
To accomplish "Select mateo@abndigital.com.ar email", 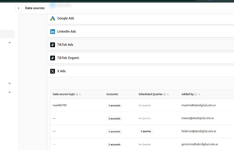I will click(x=198, y=118).
